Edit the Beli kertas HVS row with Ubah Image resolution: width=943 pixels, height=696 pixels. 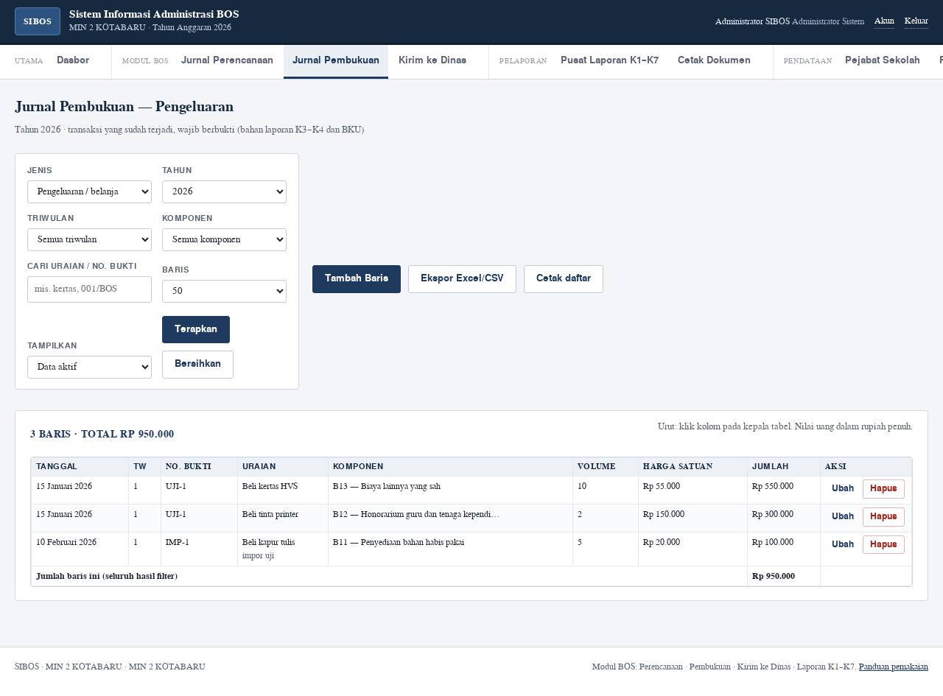pos(843,488)
